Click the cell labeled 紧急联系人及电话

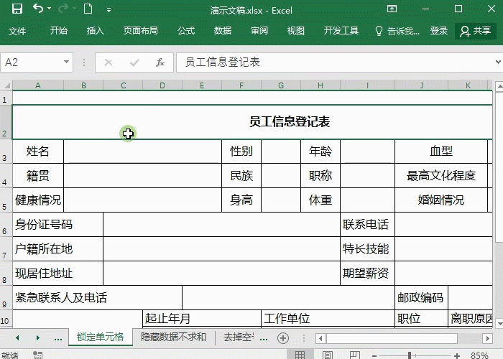(x=97, y=297)
